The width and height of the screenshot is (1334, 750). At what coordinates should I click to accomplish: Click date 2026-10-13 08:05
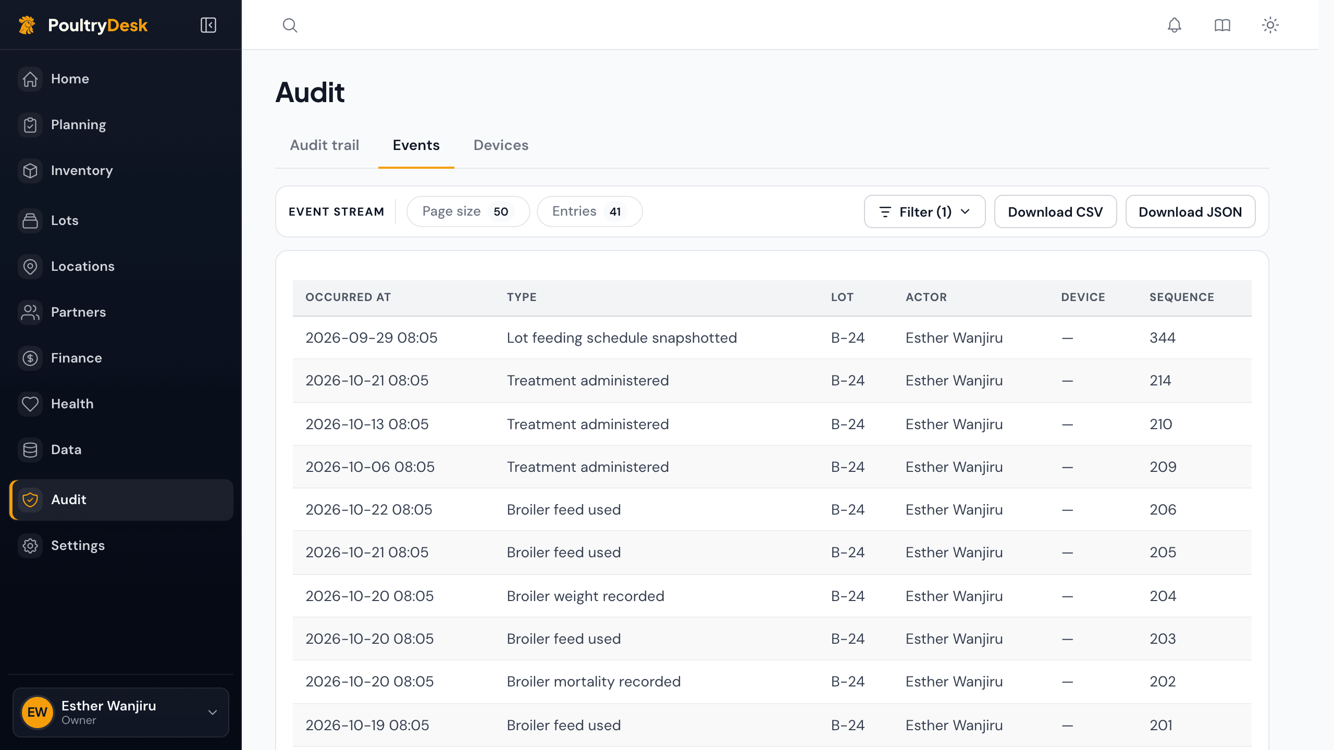click(x=367, y=424)
